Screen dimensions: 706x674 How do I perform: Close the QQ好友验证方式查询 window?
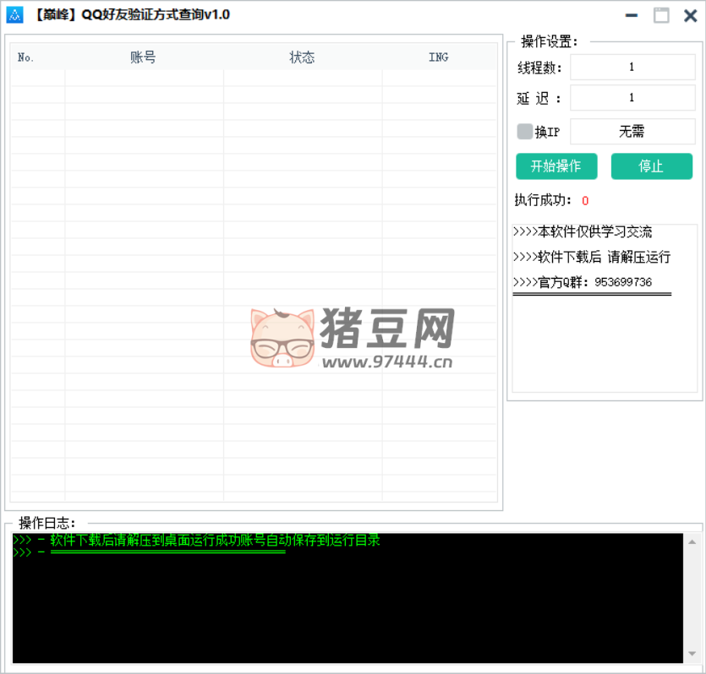(x=690, y=15)
